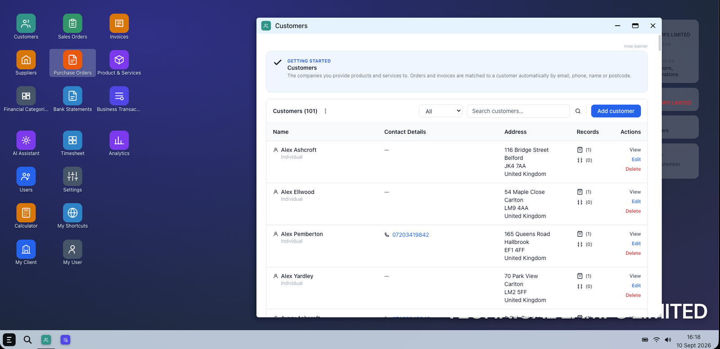Open the volume control in system tray
The width and height of the screenshot is (720, 349).
tap(668, 340)
